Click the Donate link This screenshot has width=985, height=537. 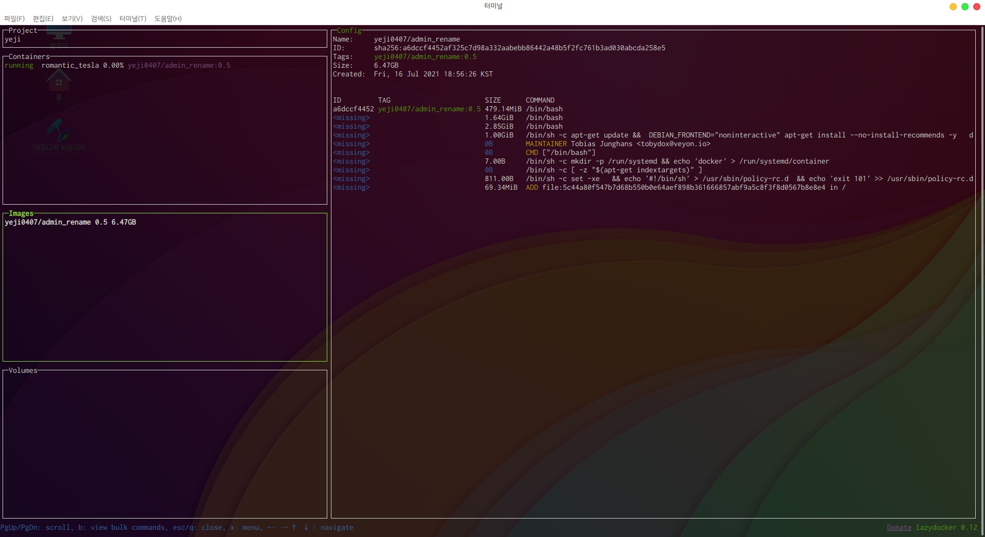[x=899, y=527]
